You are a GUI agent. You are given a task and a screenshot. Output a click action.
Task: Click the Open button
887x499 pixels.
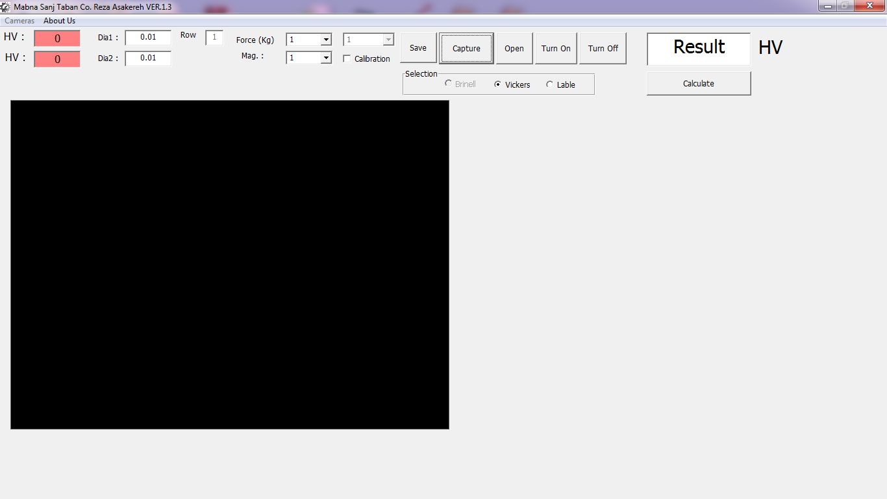(x=514, y=48)
